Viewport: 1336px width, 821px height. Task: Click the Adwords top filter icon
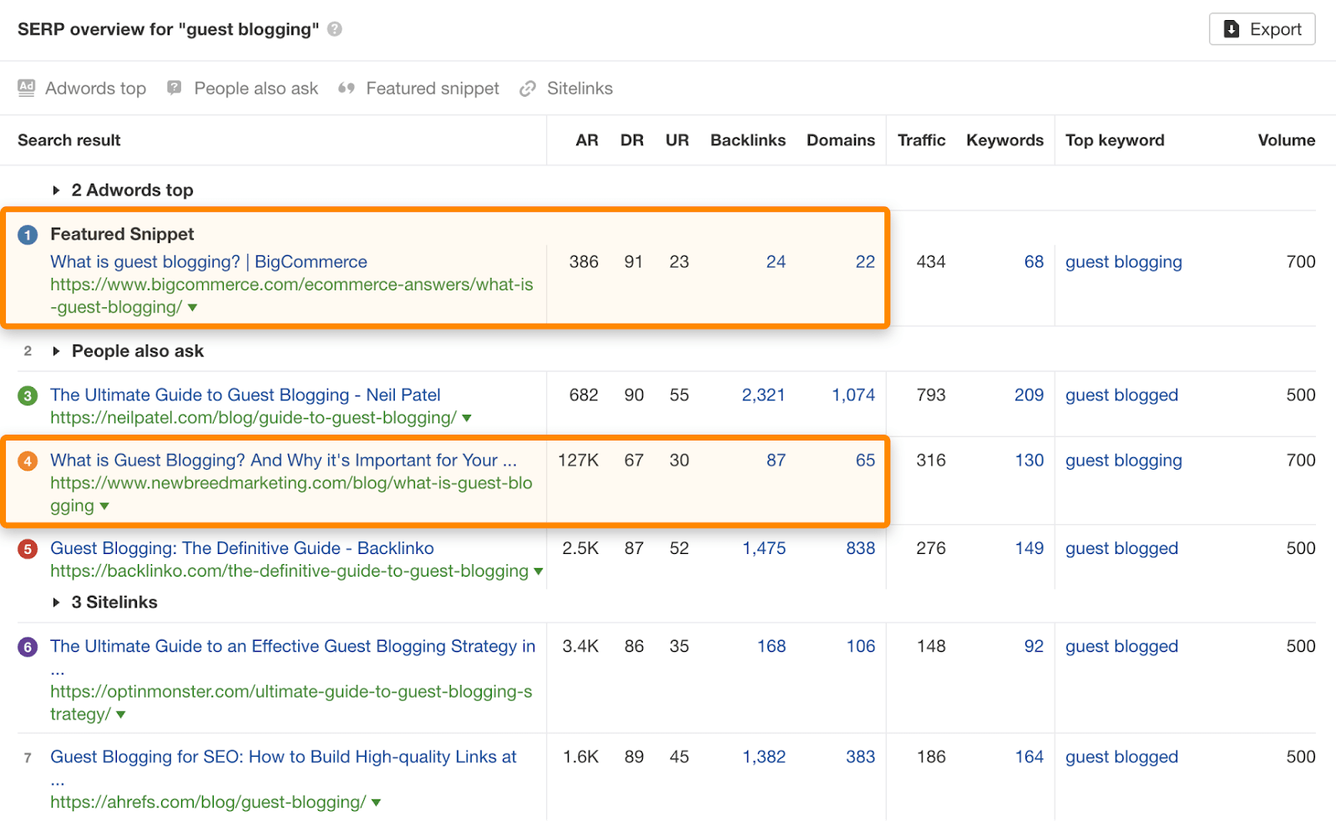pos(26,88)
